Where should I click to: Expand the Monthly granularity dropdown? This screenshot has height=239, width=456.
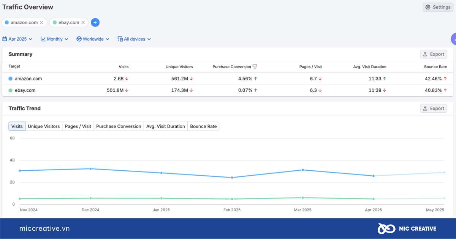tap(55, 39)
